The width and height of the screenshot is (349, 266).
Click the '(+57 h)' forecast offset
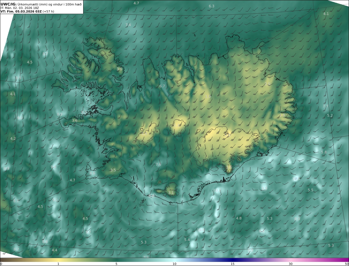click(x=48, y=11)
